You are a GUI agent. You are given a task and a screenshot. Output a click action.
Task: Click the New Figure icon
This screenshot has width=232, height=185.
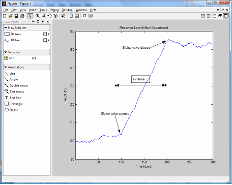coord(5,16)
